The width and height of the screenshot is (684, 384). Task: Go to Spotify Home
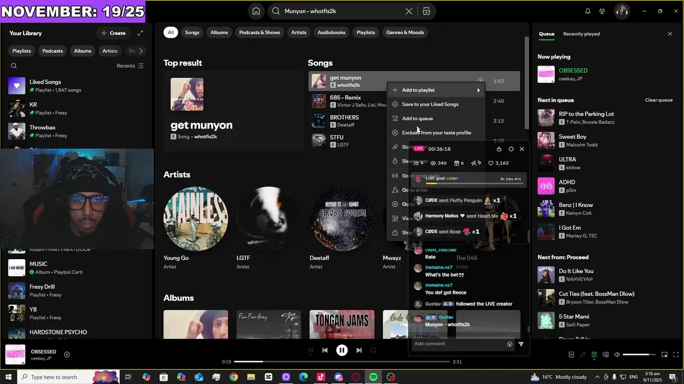coord(256,11)
